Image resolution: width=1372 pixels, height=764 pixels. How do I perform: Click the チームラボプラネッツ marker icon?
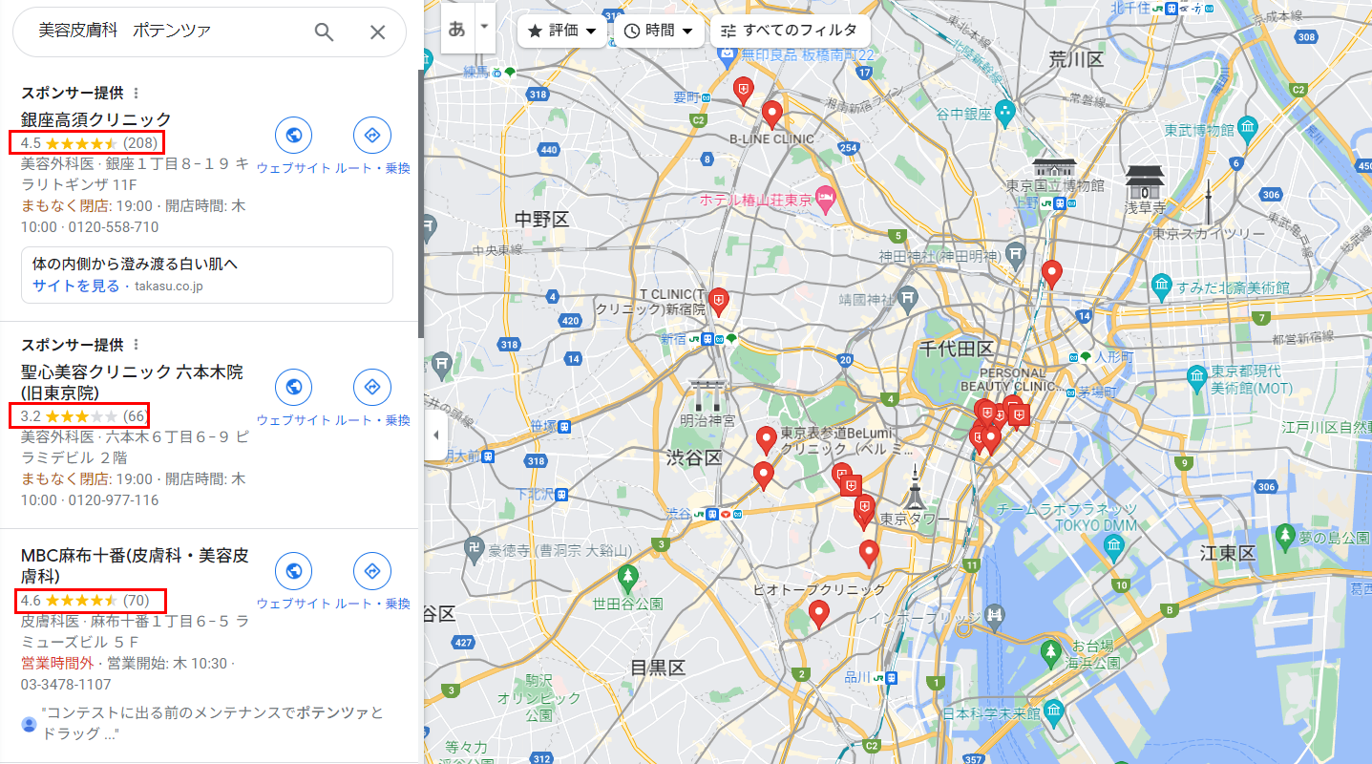click(x=1113, y=545)
